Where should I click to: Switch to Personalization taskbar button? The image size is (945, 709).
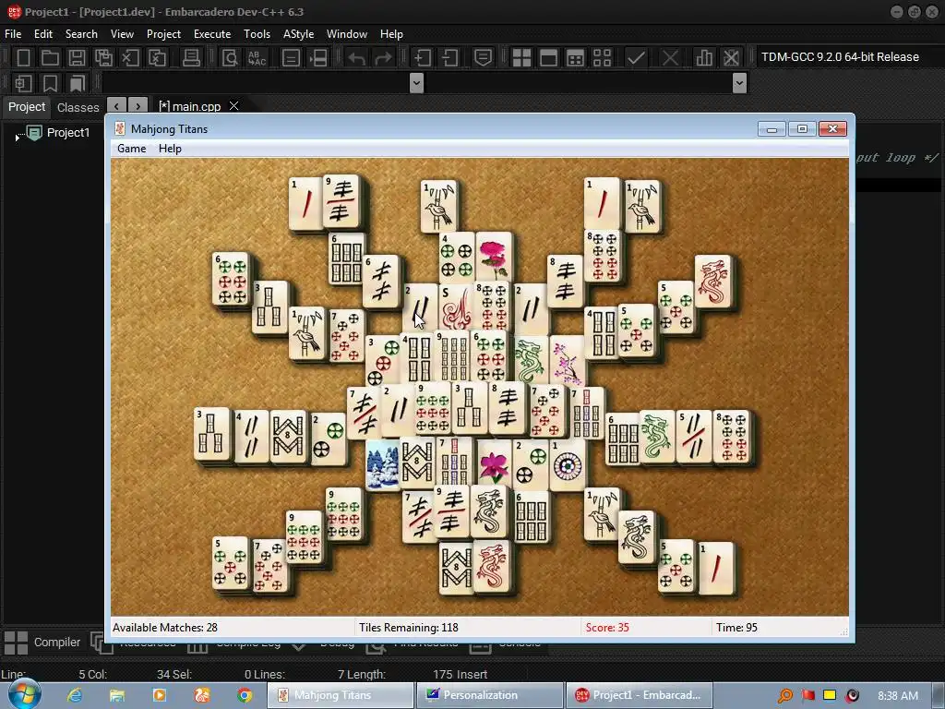coord(490,695)
